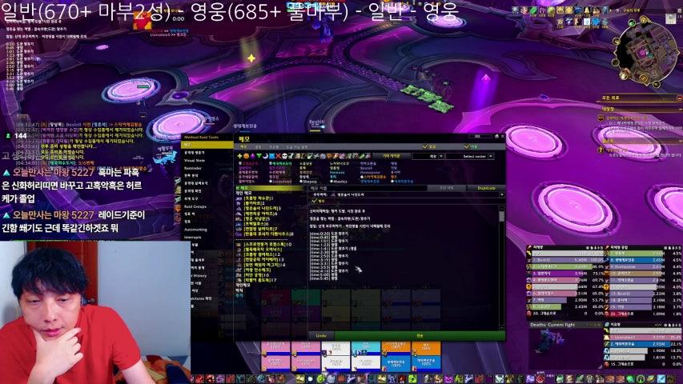Select the purple diamond raid marker icon
This screenshot has width=683, height=384.
pos(253,156)
